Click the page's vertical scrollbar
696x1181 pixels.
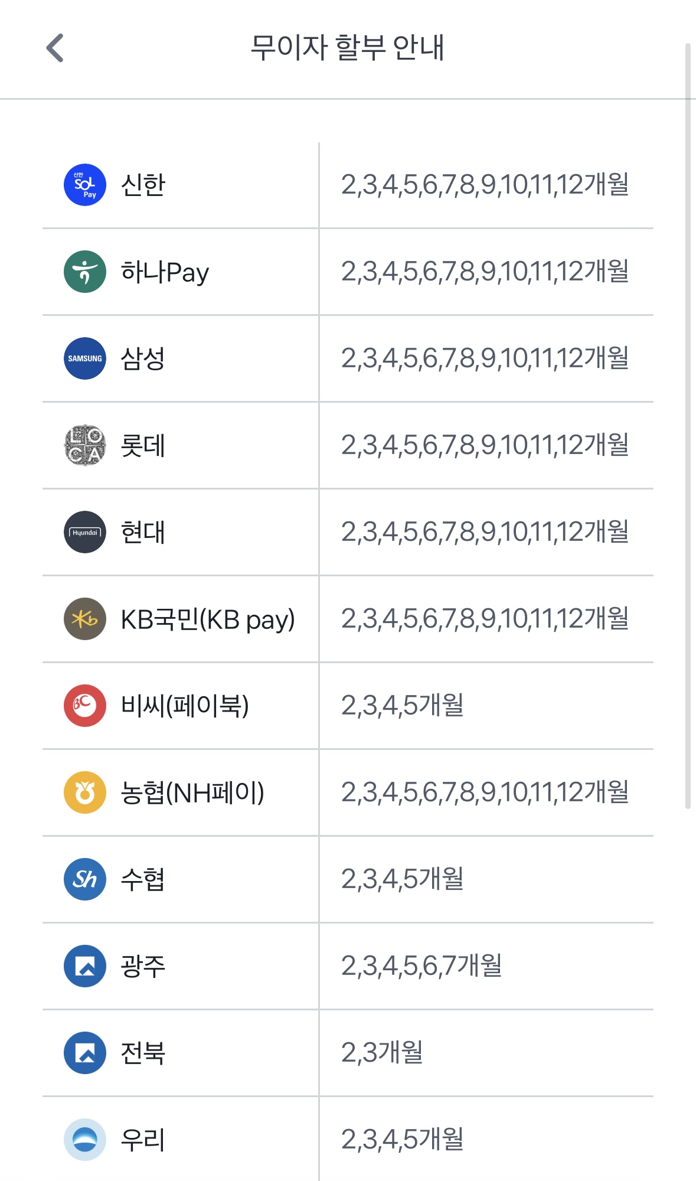pyautogui.click(x=688, y=425)
